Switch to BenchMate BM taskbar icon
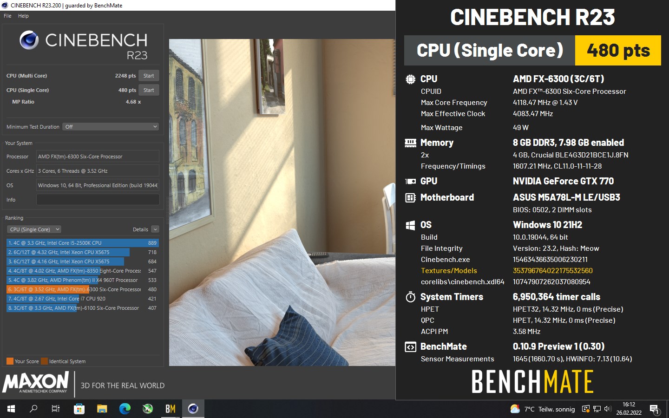 pos(170,409)
